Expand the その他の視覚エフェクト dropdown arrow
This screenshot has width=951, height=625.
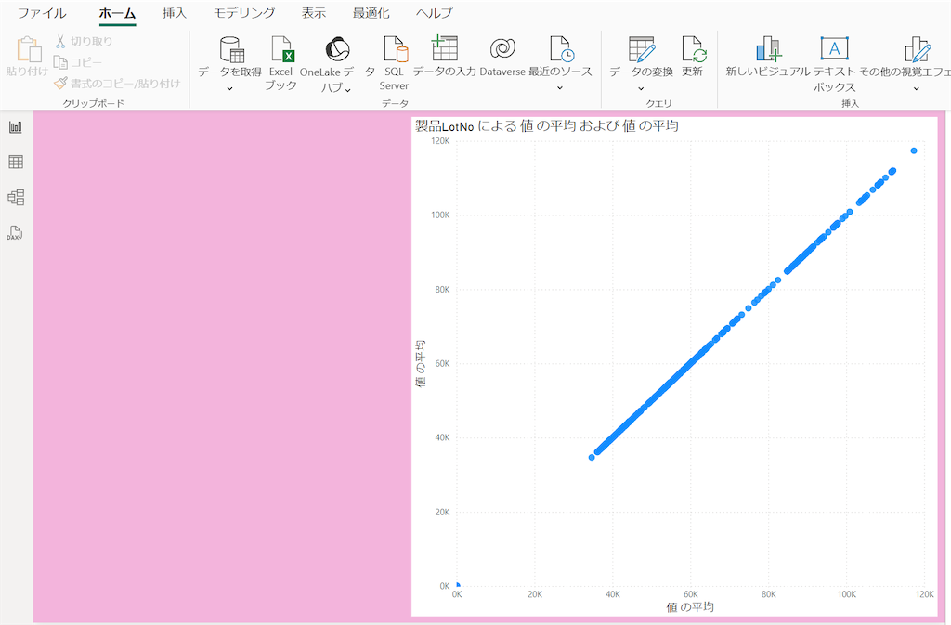(x=917, y=88)
